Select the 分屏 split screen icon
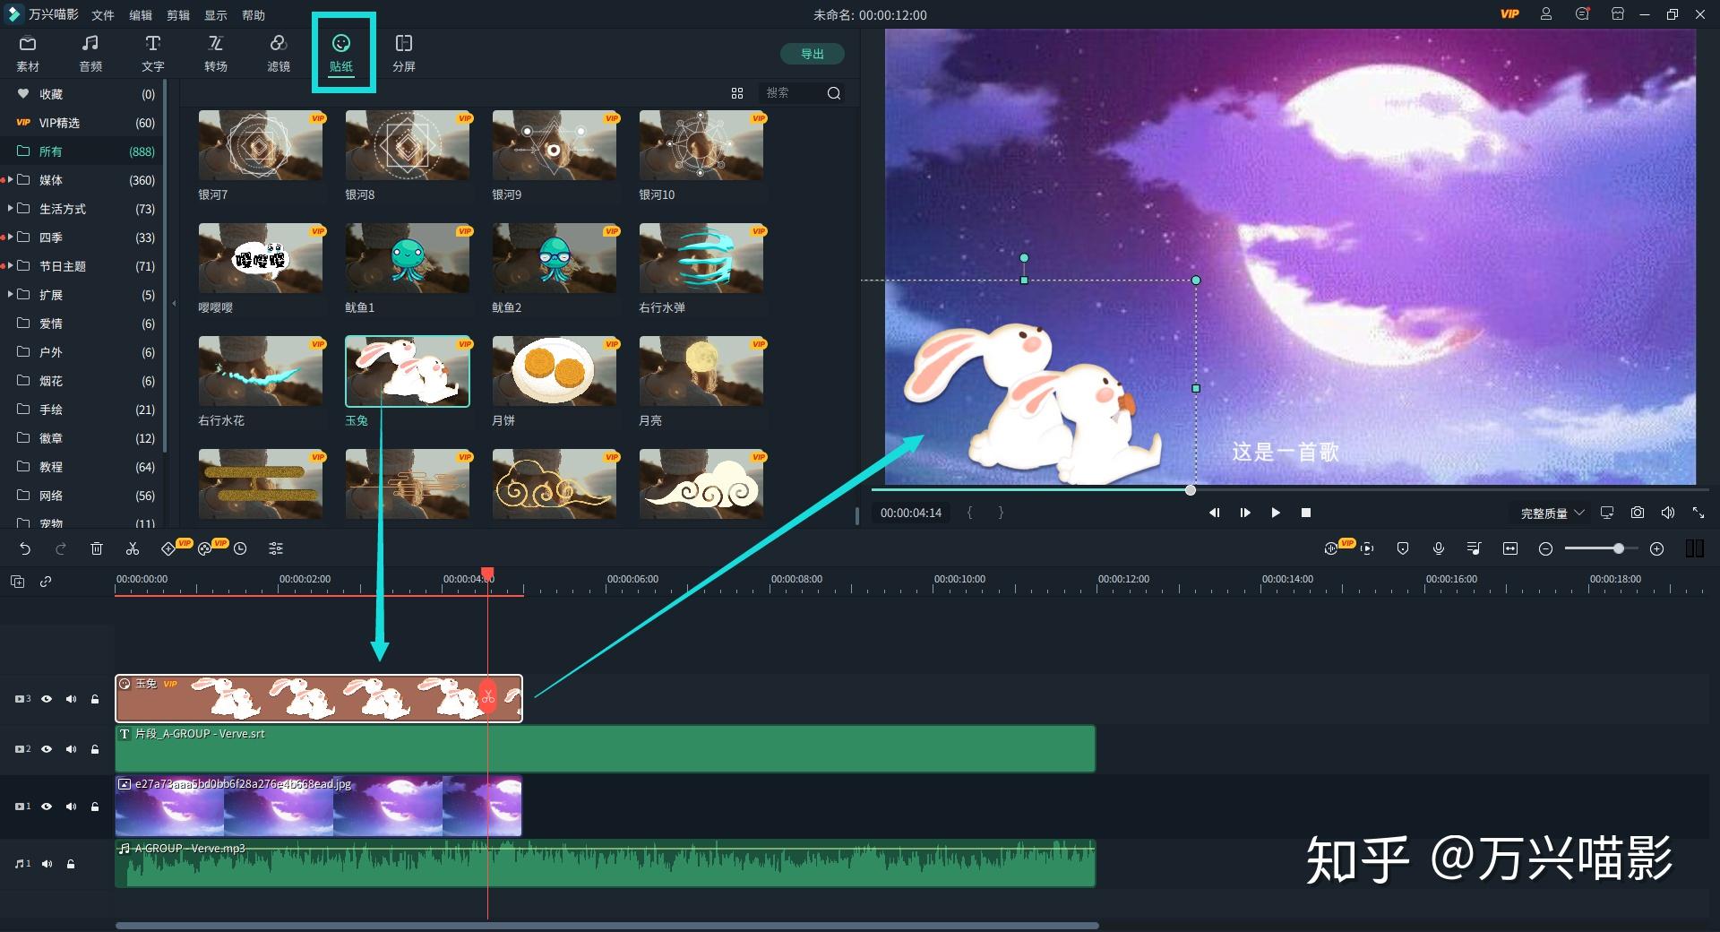1720x932 pixels. click(x=404, y=53)
